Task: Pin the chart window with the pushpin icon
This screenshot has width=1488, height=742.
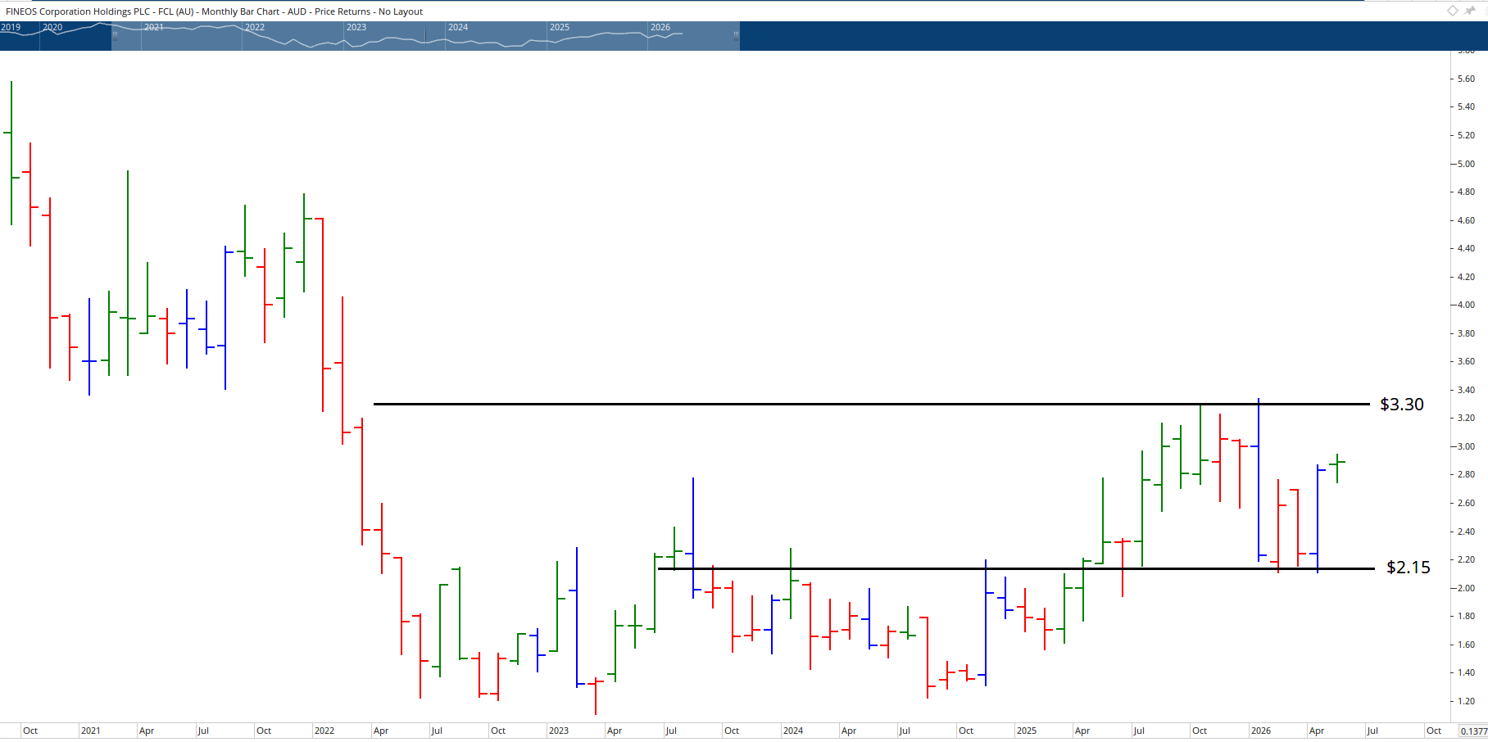Action: point(1470,11)
